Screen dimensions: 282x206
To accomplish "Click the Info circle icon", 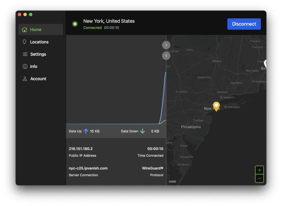I will 25,66.
